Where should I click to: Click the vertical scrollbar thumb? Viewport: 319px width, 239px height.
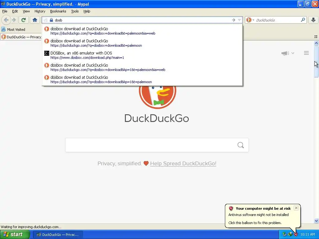pyautogui.click(x=316, y=62)
